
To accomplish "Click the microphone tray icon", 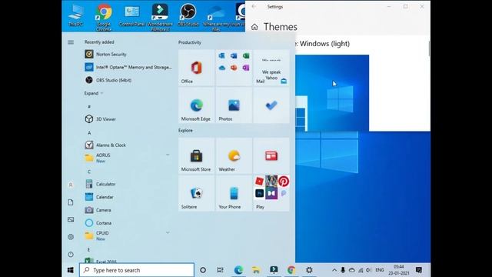I will [343, 270].
